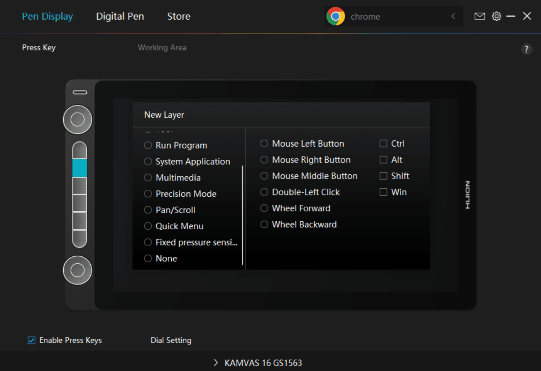Image resolution: width=541 pixels, height=371 pixels.
Task: Open the settings gear icon
Action: (496, 16)
